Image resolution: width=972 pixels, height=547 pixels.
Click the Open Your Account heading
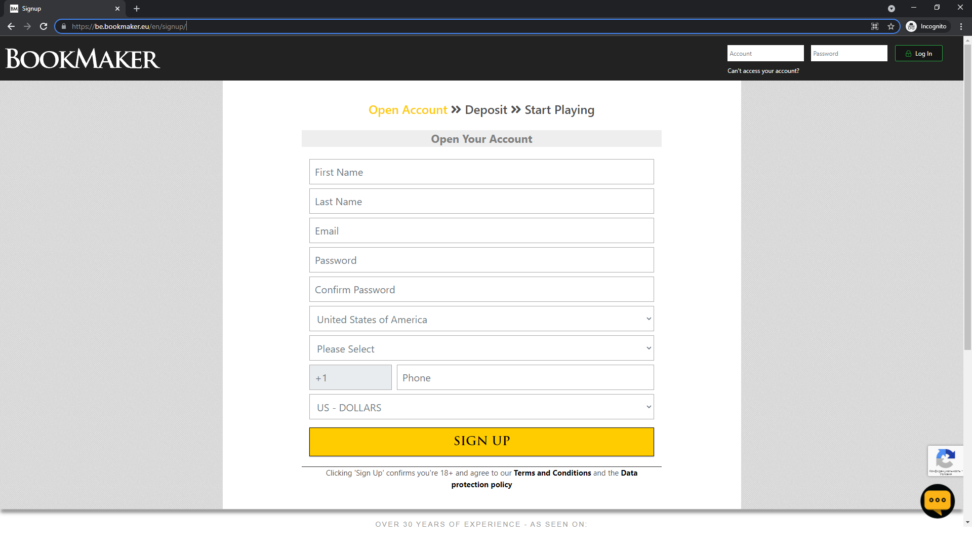coord(481,139)
